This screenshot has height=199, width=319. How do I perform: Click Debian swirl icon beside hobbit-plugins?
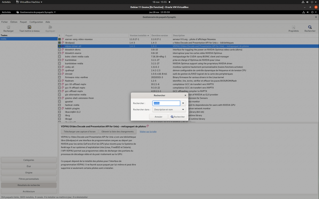tap(63, 109)
